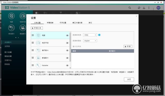This screenshot has height=96, width=165.
Task: Click the category list scrollbar thumb
Action: pos(70,47)
